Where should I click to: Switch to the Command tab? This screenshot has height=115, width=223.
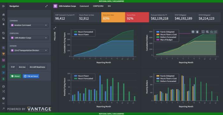(84, 6)
